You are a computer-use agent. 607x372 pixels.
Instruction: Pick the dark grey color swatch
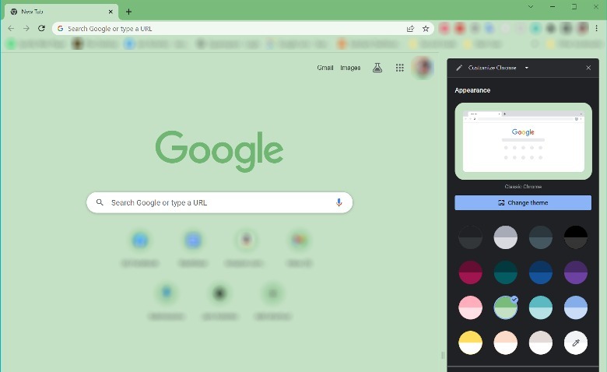coord(470,237)
